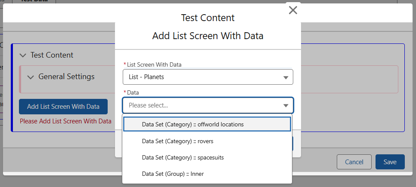Click the 'Add List Screen With Data' dialog heading
Viewport: 416px width, 187px height.
pyautogui.click(x=208, y=36)
